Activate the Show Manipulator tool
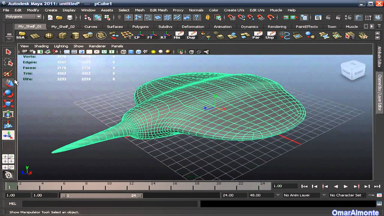Image resolution: width=384 pixels, height=216 pixels. 8,135
